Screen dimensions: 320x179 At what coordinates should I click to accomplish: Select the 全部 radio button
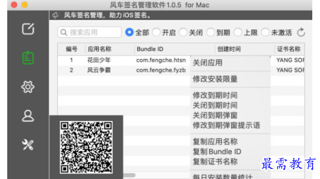[129, 32]
